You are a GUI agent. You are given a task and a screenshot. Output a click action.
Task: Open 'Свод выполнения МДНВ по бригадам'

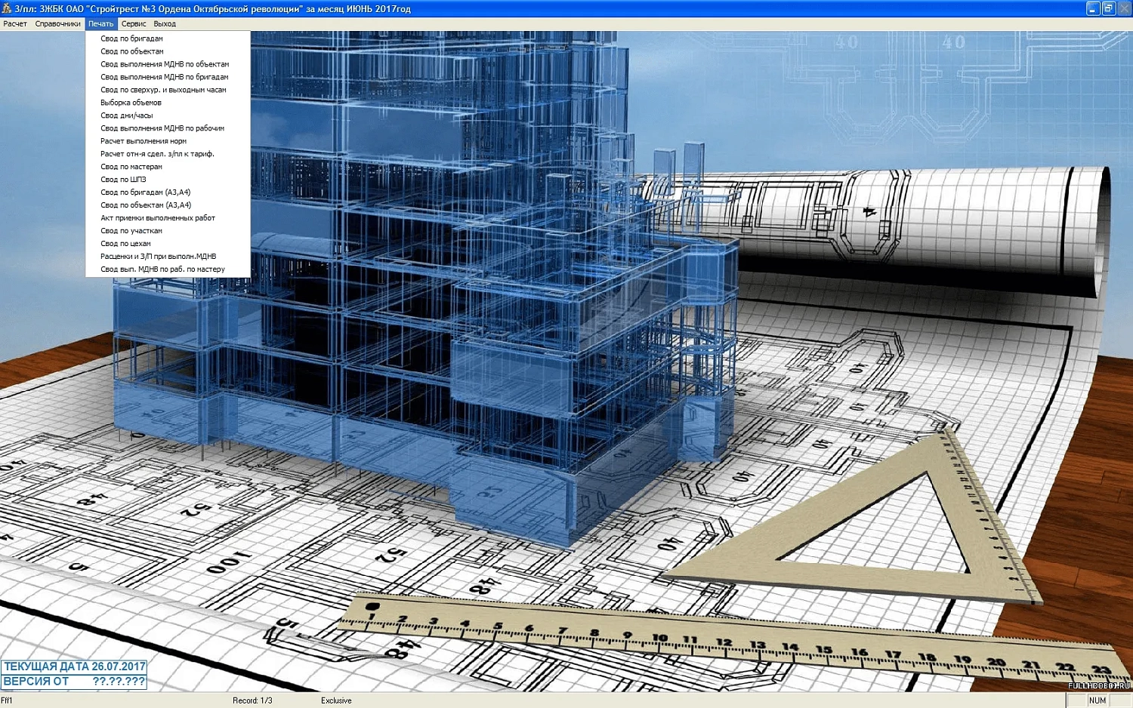168,77
